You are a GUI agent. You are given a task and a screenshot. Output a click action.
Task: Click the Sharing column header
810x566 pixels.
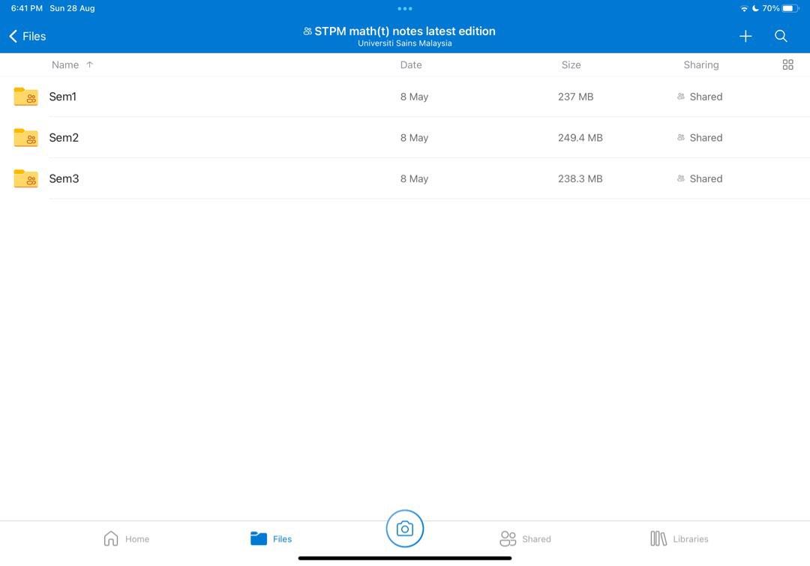[x=700, y=65]
